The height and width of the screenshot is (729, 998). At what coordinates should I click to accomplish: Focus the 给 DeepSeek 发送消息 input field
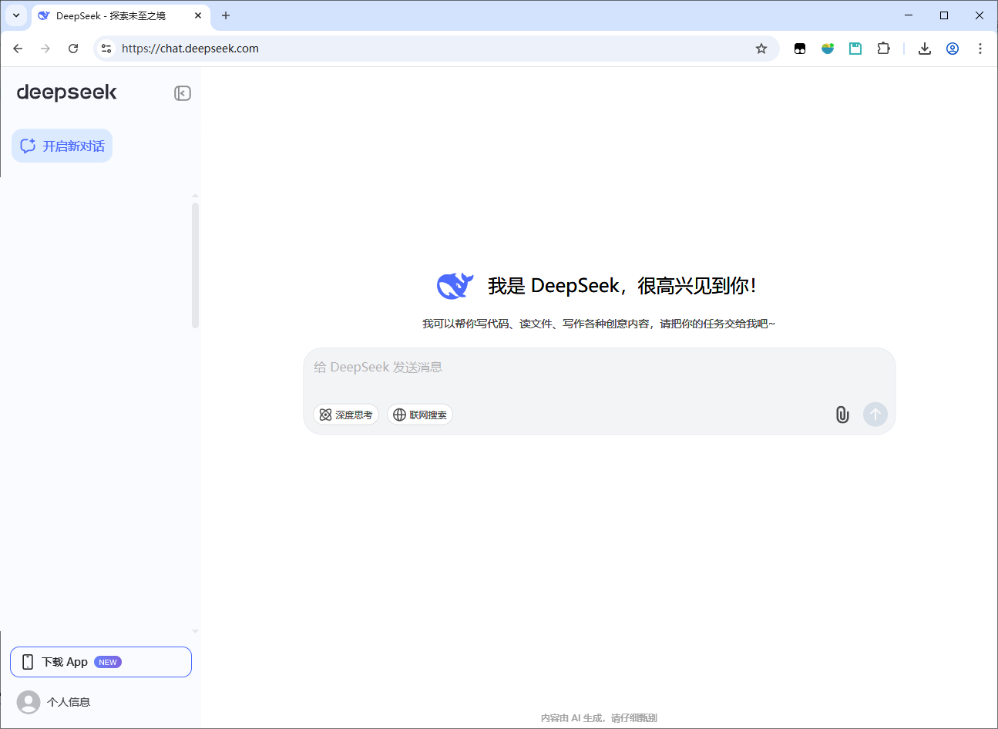(x=599, y=368)
